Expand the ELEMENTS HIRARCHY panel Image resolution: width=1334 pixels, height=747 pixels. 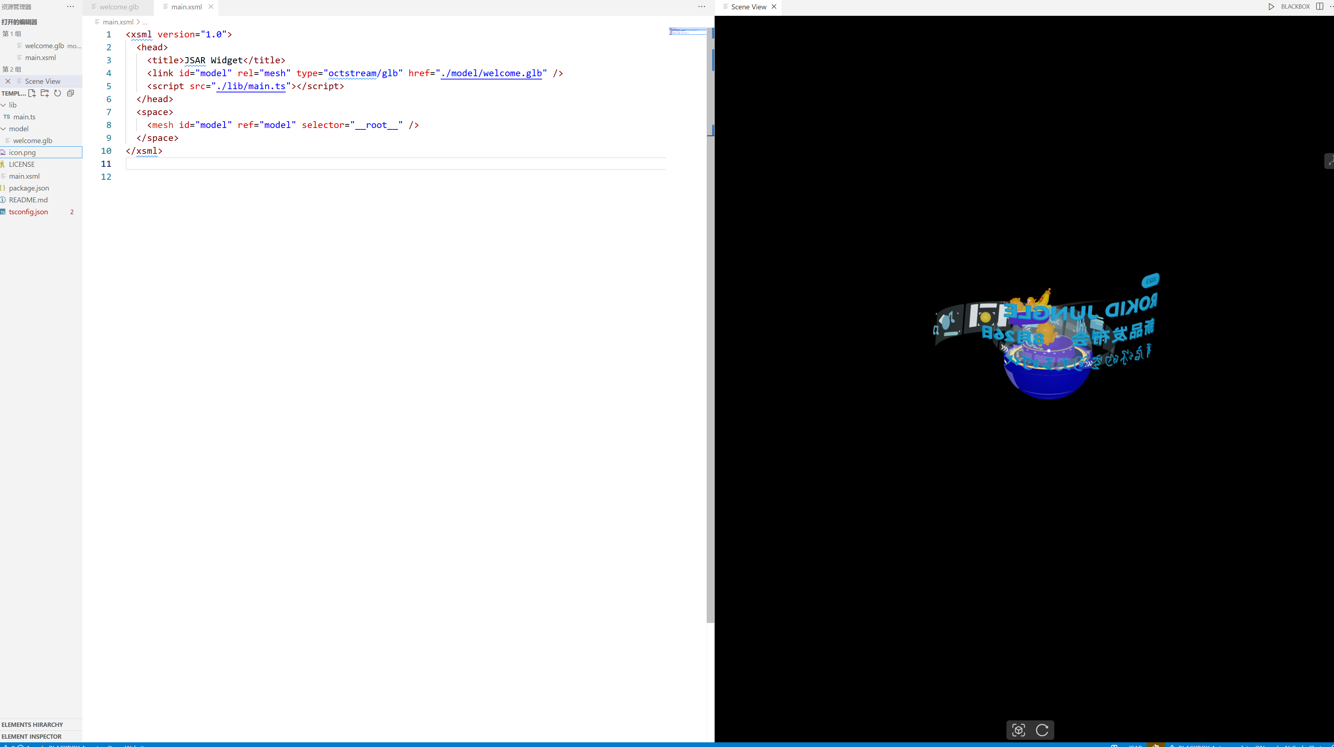coord(32,724)
